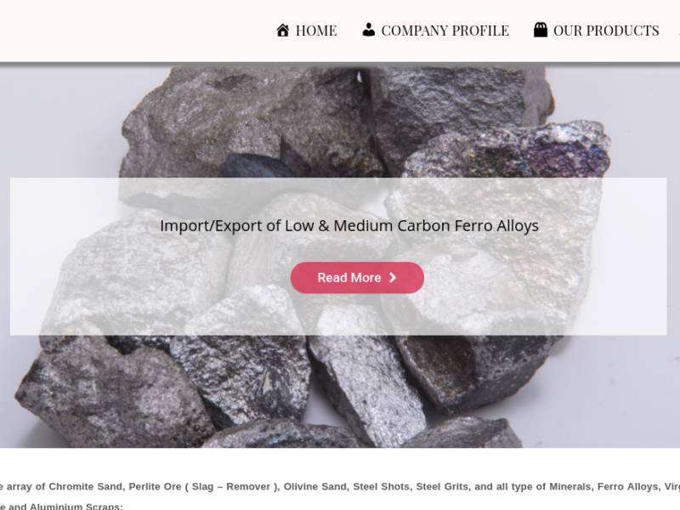Click the Steel Grits text below the banner
Image resolution: width=680 pixels, height=510 pixels.
click(442, 486)
